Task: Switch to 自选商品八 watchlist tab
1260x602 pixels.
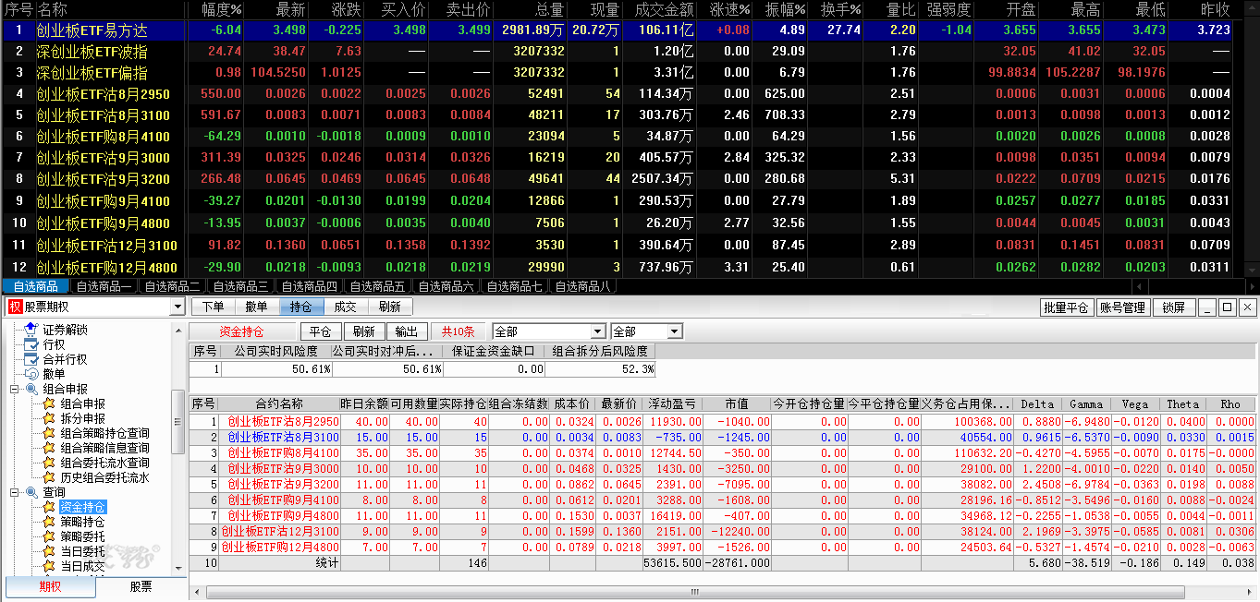Action: pos(582,286)
